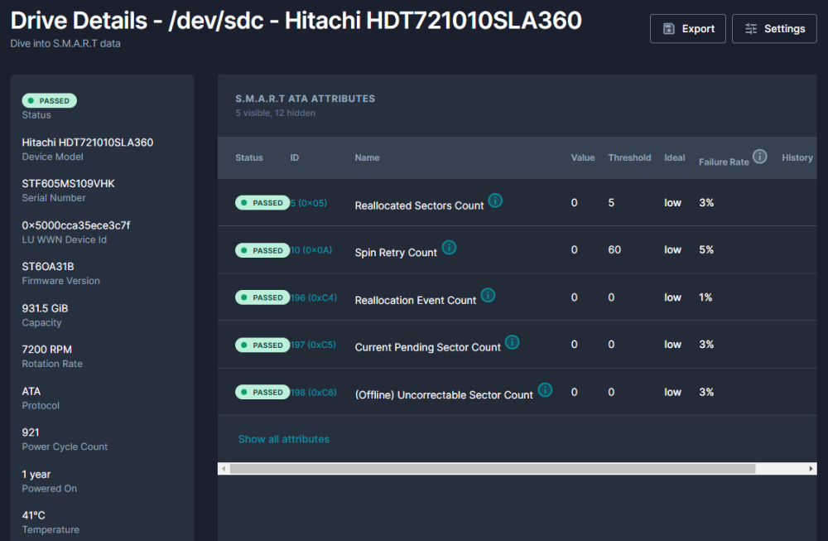Click info icon for Reallocation Event Count

[x=488, y=295]
